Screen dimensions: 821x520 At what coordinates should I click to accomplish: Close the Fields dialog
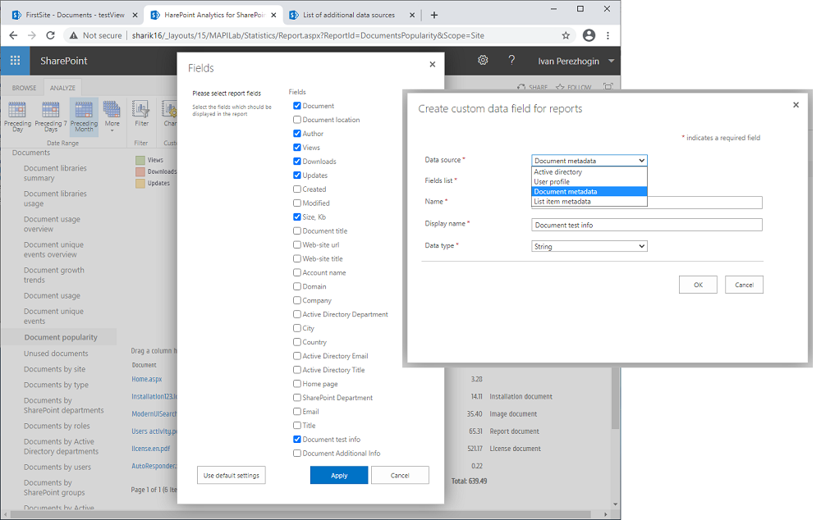(x=432, y=64)
